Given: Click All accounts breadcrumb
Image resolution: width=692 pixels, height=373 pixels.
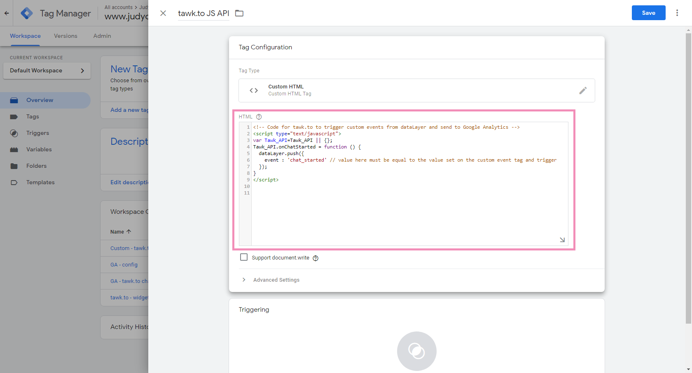Looking at the screenshot, I should click(119, 7).
